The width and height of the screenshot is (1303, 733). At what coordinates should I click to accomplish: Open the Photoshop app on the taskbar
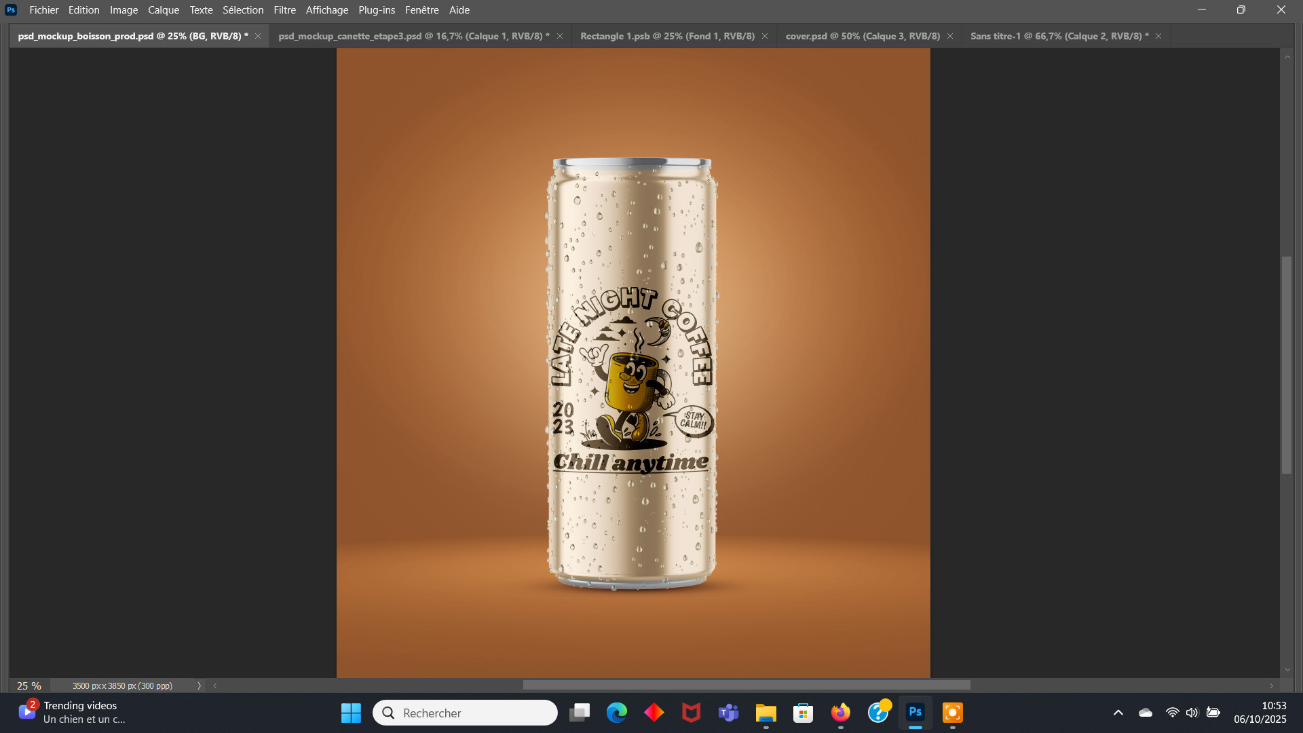tap(915, 713)
